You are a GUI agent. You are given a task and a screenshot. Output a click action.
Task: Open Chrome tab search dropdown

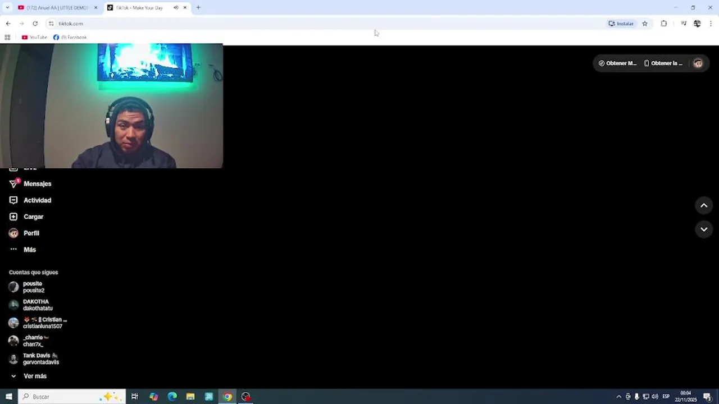pyautogui.click(x=7, y=8)
